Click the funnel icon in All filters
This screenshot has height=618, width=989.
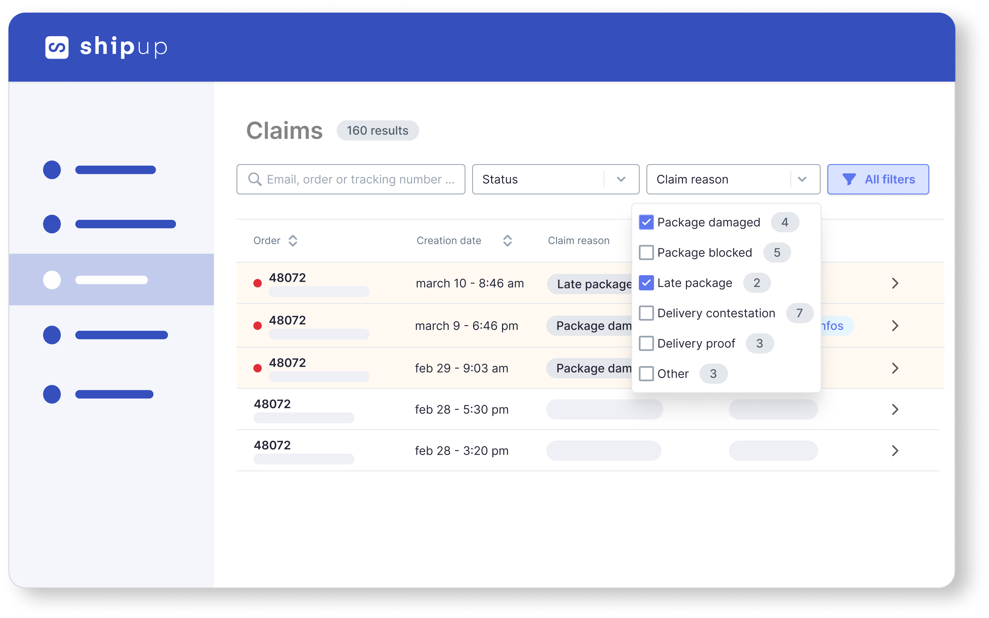[849, 179]
